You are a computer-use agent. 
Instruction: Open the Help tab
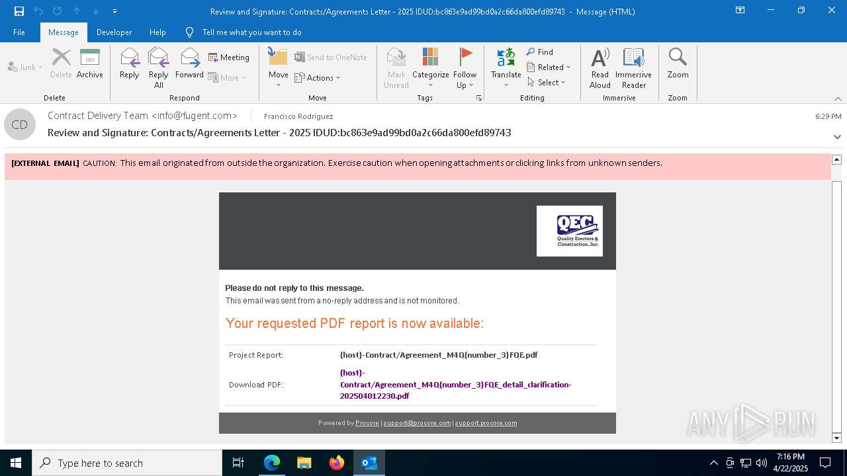[157, 32]
